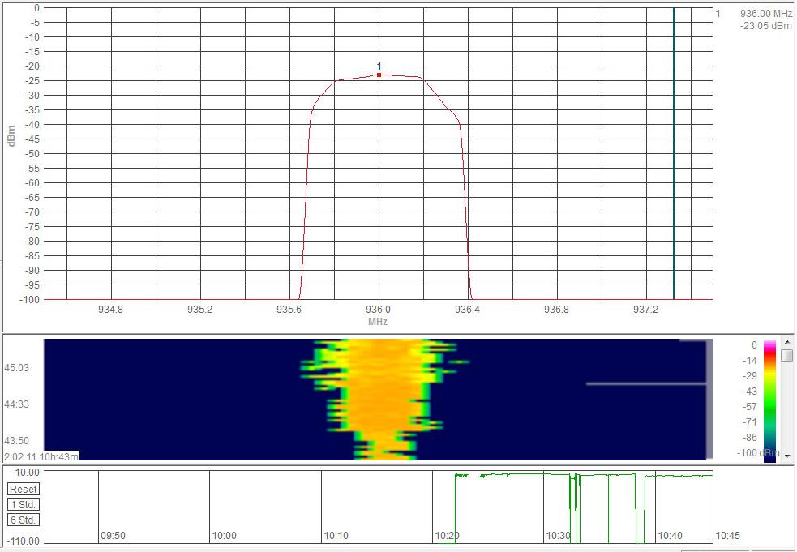Click the MHz axis unit label
Image resolution: width=797 pixels, height=552 pixels.
(378, 322)
